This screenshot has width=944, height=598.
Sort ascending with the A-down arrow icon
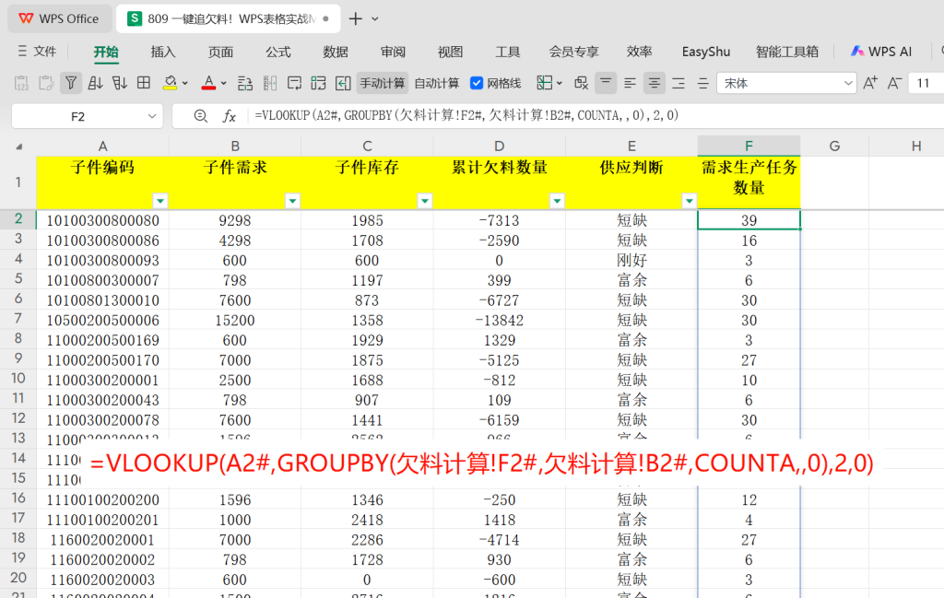tap(95, 83)
